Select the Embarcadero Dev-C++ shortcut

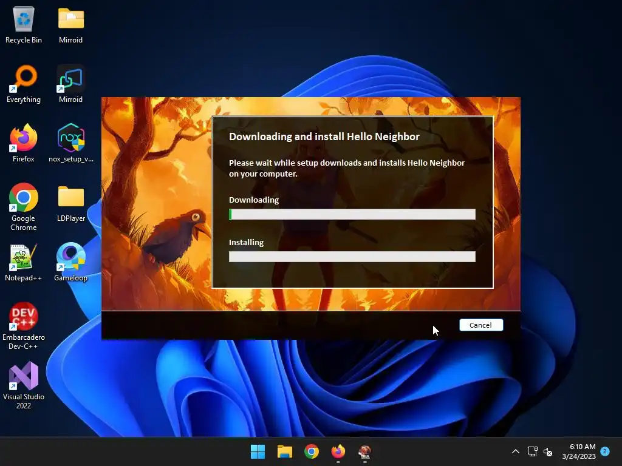pos(24,326)
